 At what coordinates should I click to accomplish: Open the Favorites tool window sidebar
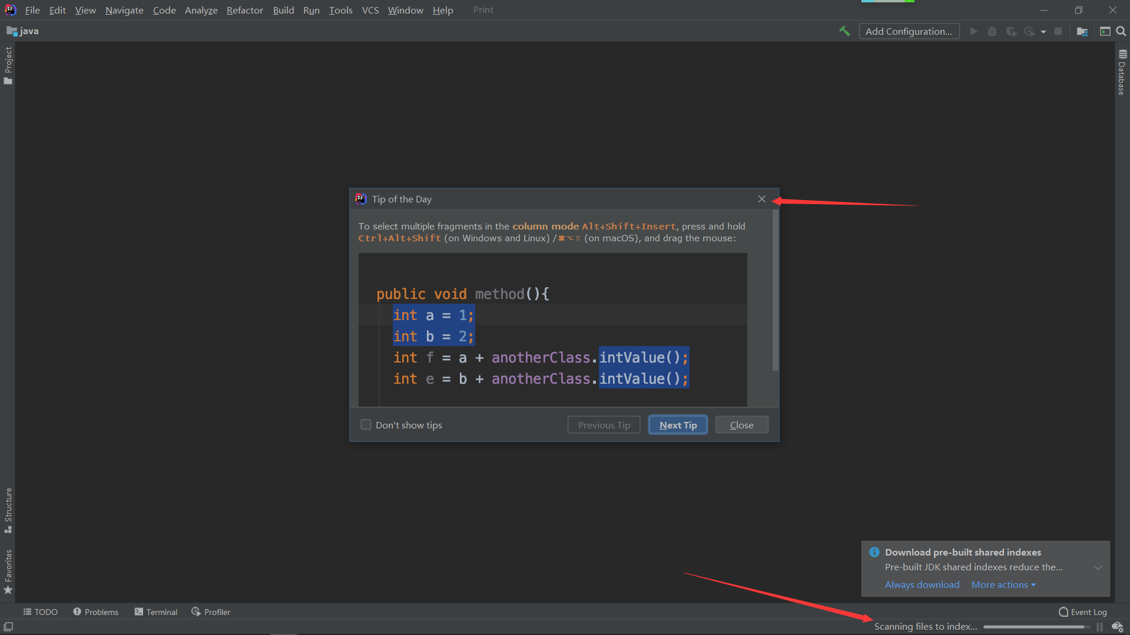pyautogui.click(x=8, y=572)
